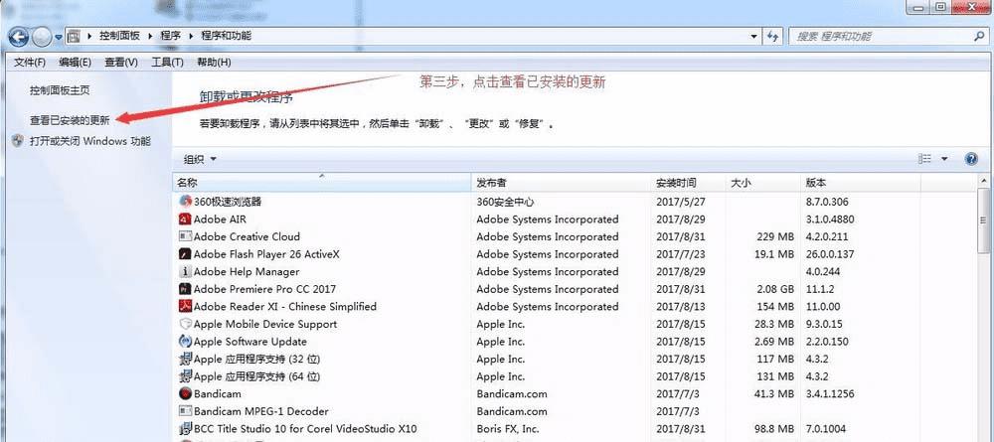Sort by 发布者 column header

pyautogui.click(x=563, y=183)
